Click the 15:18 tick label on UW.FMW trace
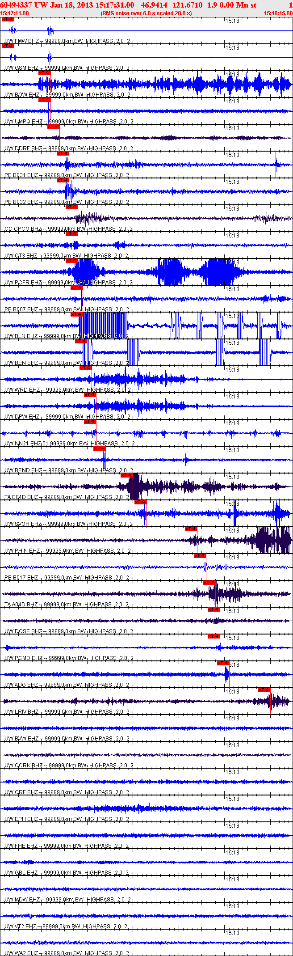 click(232, 21)
